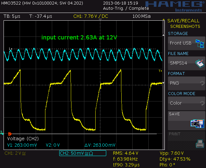Click the SCREENSHOTS menu subtitle
The height and width of the screenshot is (168, 206).
point(185,26)
